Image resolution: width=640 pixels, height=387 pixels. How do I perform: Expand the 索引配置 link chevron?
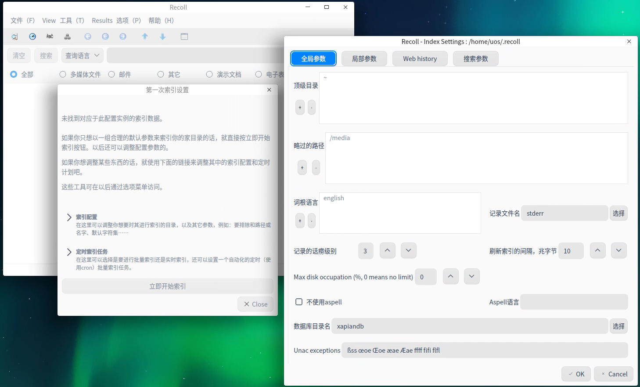69,217
